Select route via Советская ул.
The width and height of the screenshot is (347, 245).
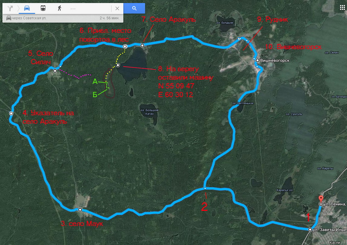pos(63,18)
